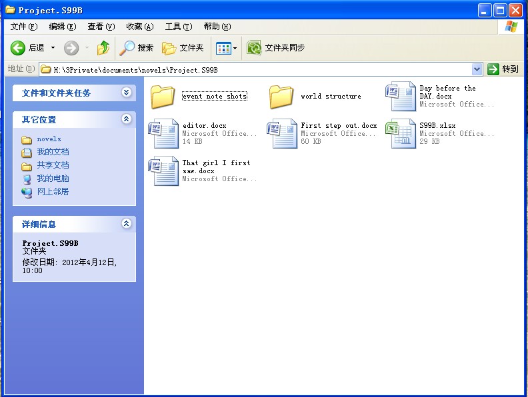Select the S99B.xlsx Excel icon

[x=401, y=134]
